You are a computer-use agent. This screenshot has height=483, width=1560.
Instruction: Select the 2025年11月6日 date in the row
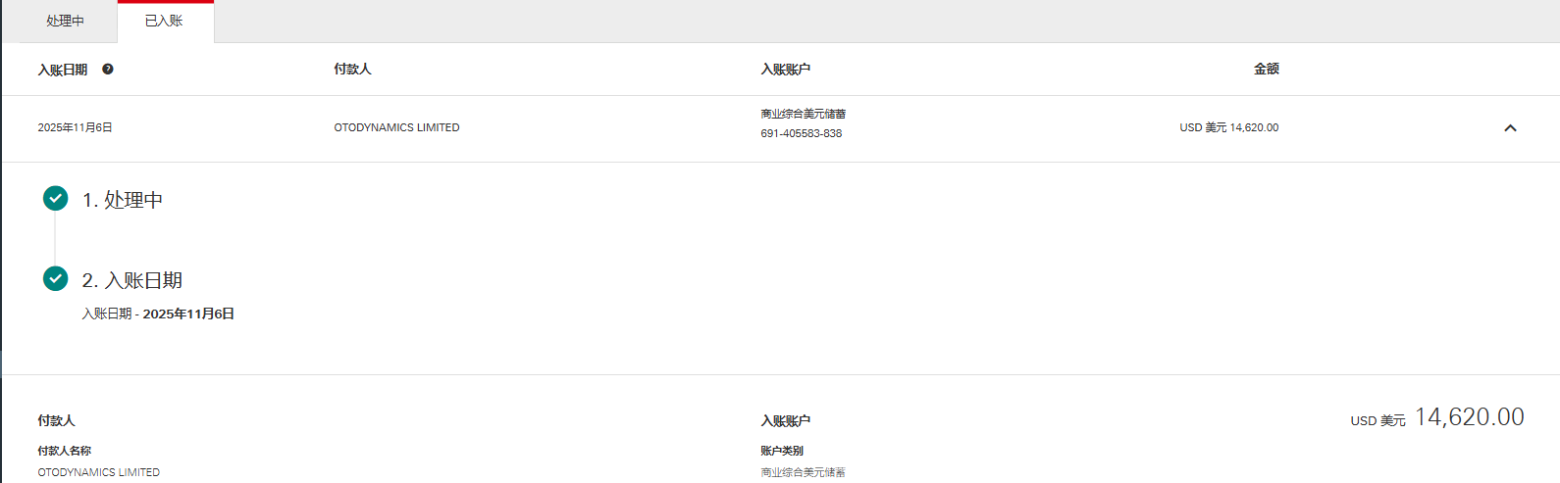(76, 127)
